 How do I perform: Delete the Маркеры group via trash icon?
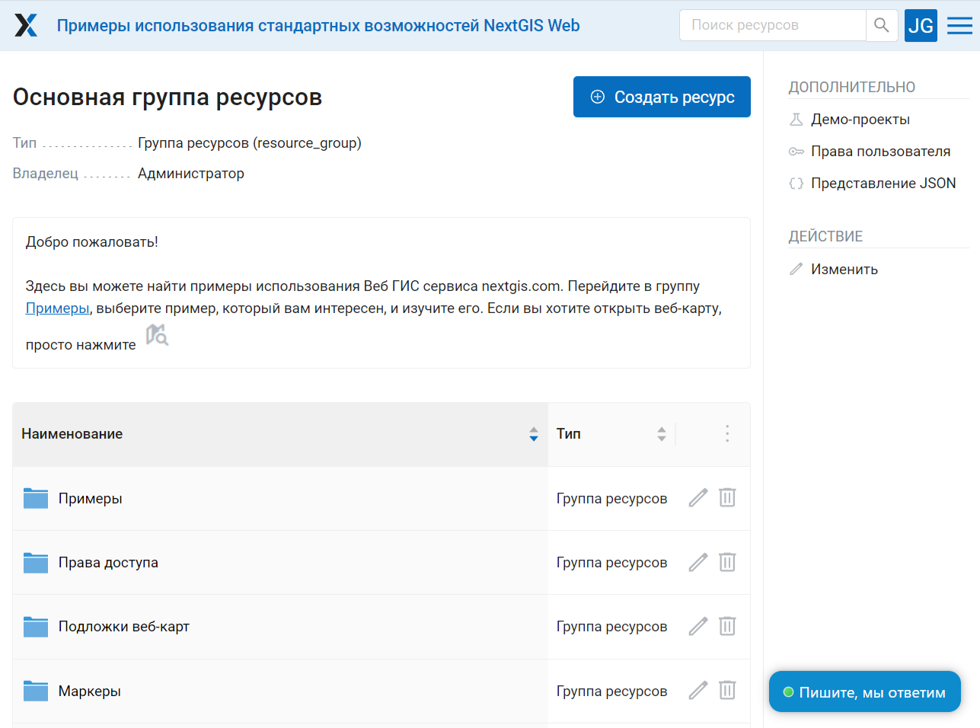point(727,691)
